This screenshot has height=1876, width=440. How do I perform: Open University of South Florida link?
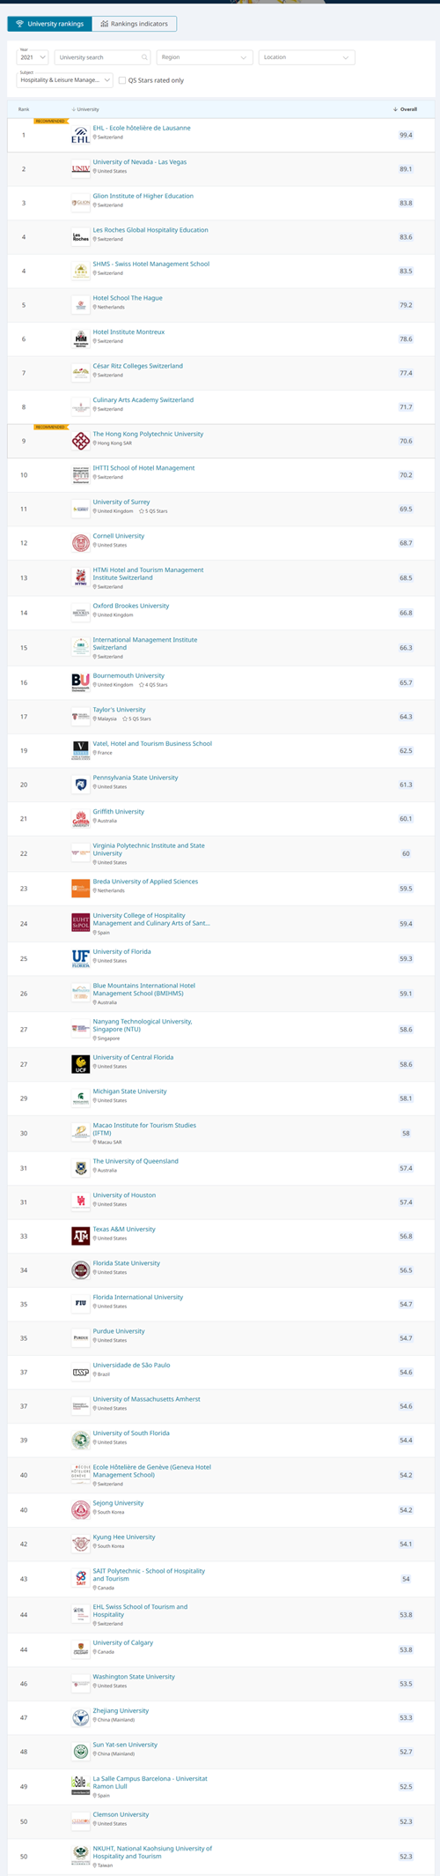pyautogui.click(x=132, y=1433)
